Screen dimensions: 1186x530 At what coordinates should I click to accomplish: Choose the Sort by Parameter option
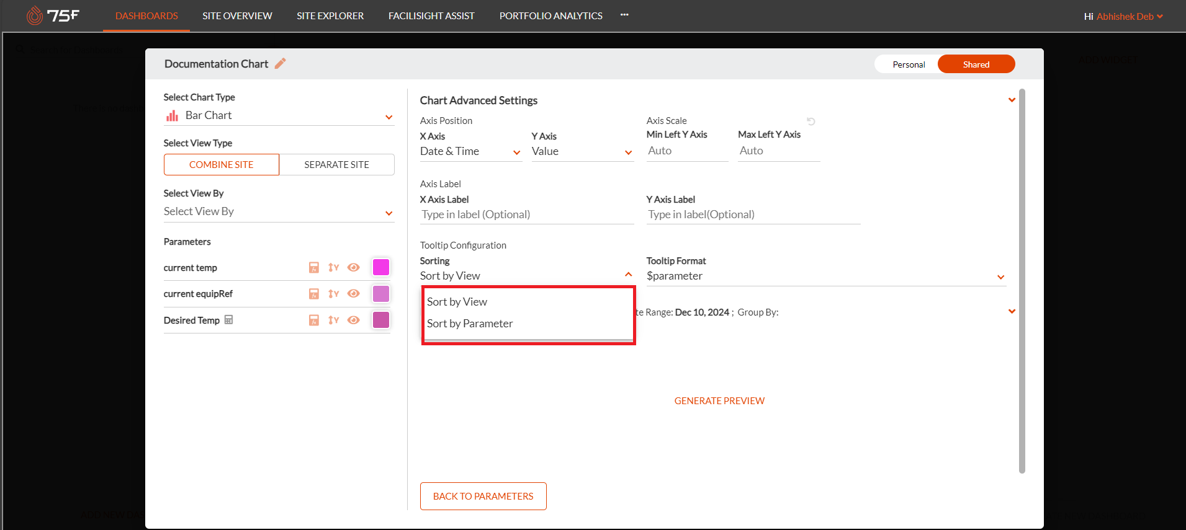528,324
